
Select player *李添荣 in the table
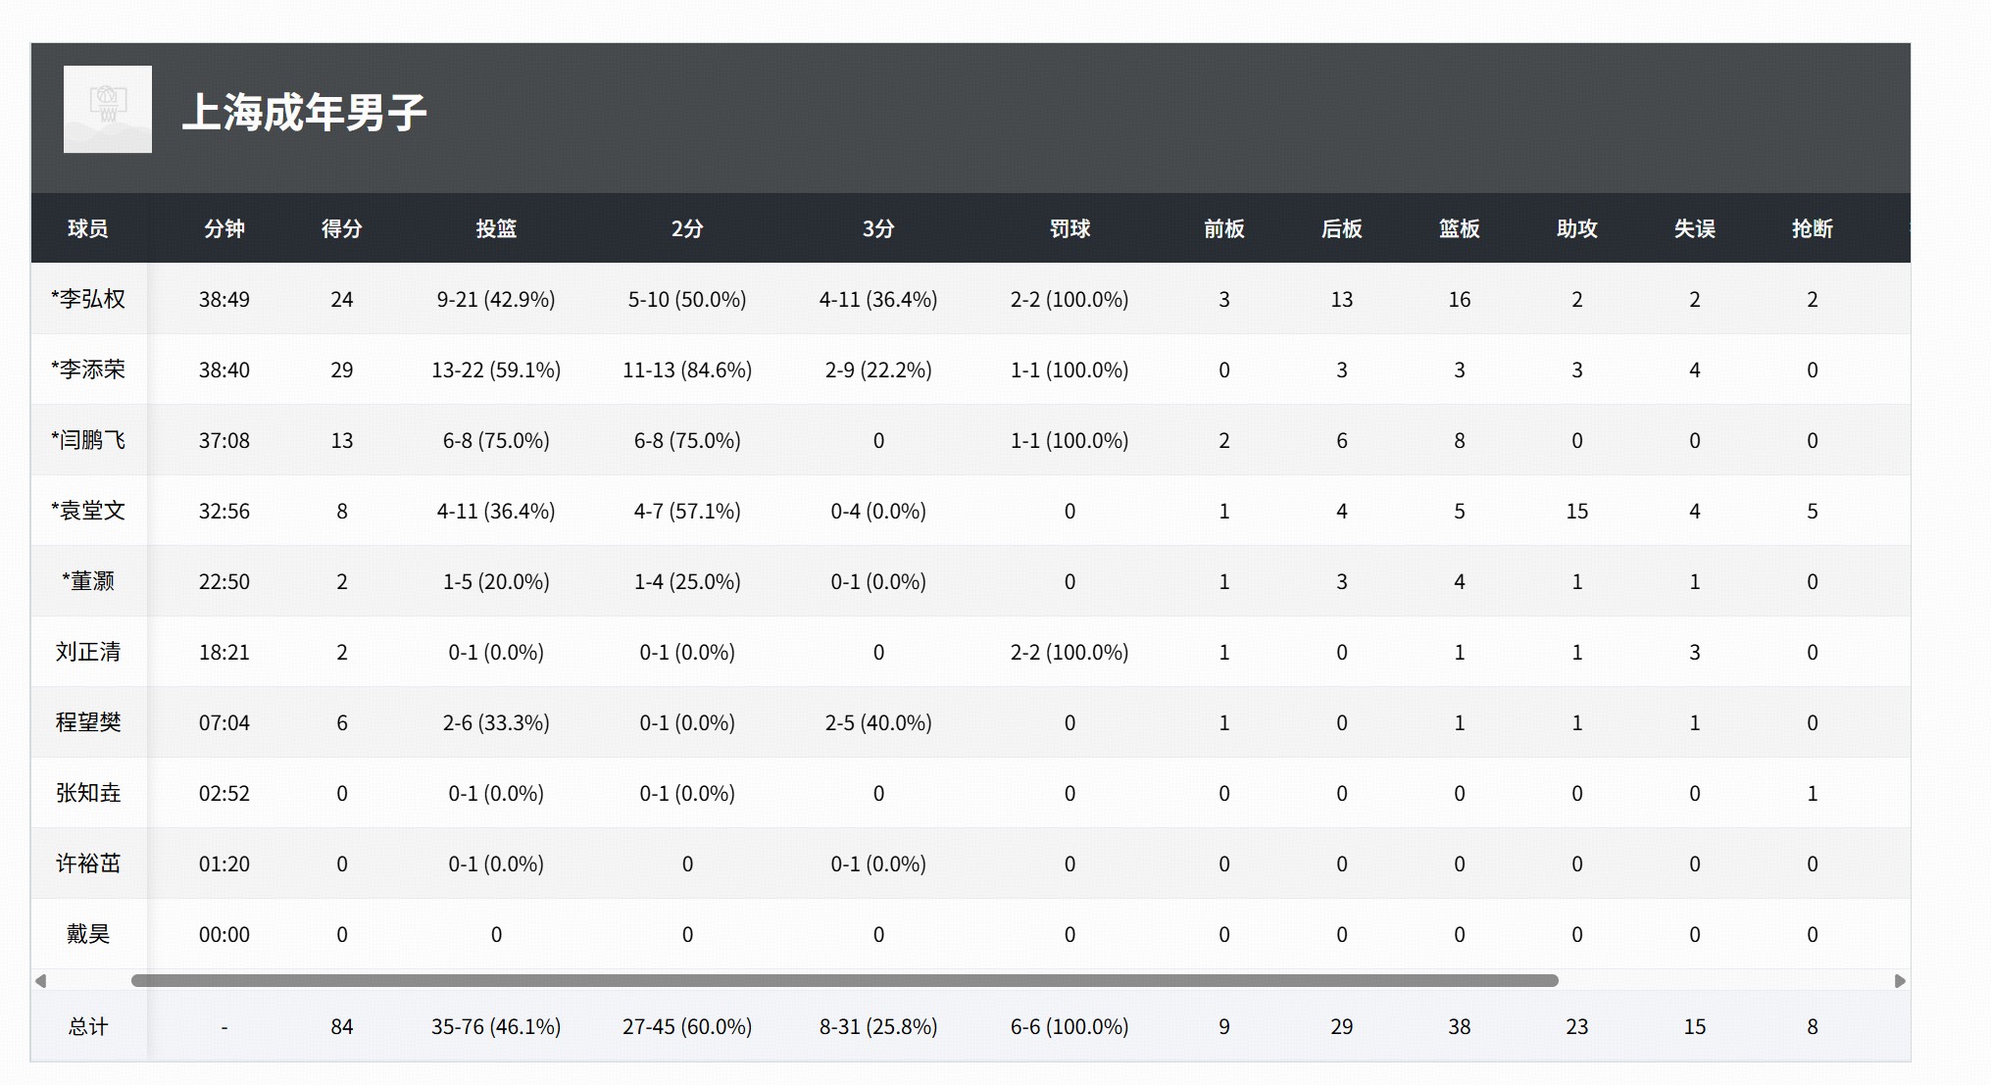88,370
